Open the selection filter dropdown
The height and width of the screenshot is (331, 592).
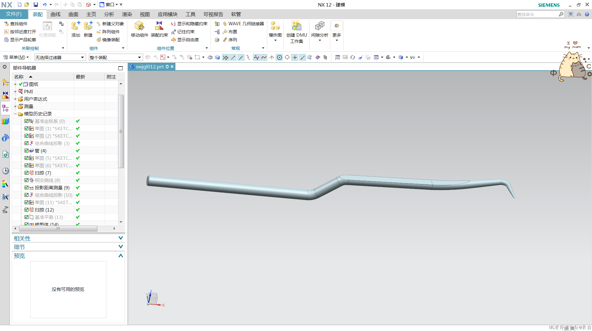[x=60, y=57]
